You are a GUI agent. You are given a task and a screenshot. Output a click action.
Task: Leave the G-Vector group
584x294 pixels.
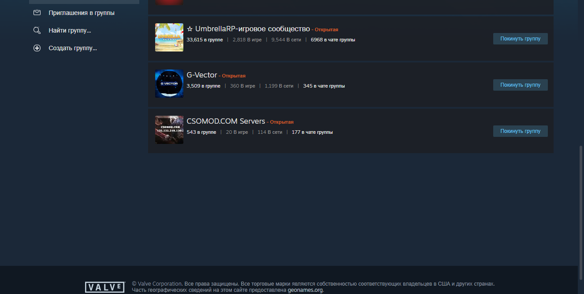click(x=520, y=85)
